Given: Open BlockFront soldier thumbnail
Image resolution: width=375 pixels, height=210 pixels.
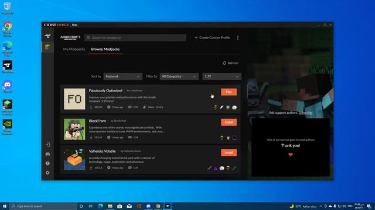Looking at the screenshot, I should tap(74, 129).
